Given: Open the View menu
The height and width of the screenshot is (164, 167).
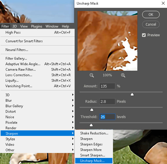Looking at the screenshot, I should [24, 26].
